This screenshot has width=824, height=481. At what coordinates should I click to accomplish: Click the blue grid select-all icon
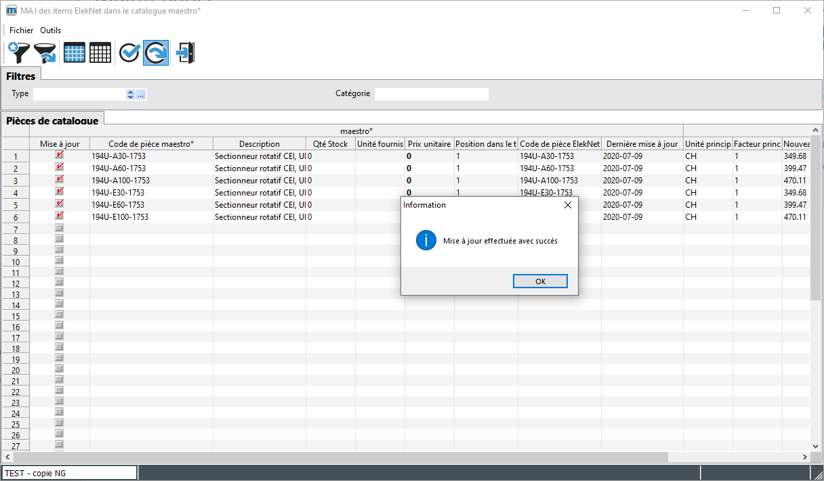[x=74, y=52]
